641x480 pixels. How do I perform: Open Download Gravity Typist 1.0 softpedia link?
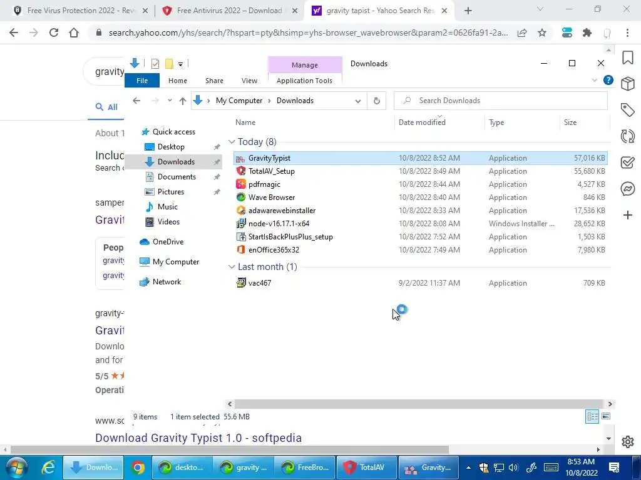point(198,438)
